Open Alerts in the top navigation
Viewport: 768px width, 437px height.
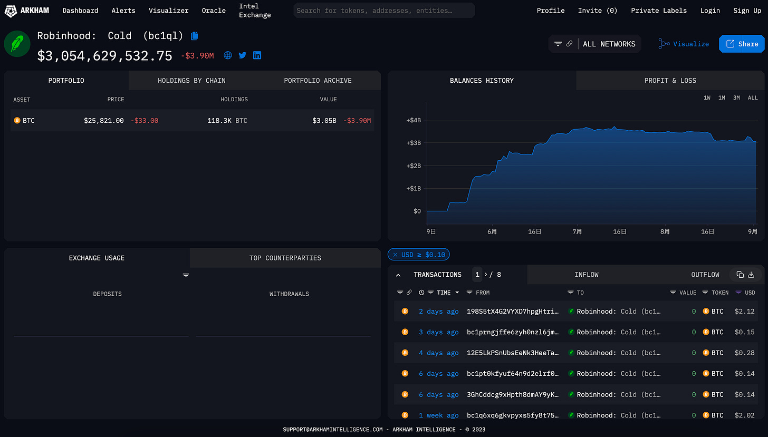(123, 11)
